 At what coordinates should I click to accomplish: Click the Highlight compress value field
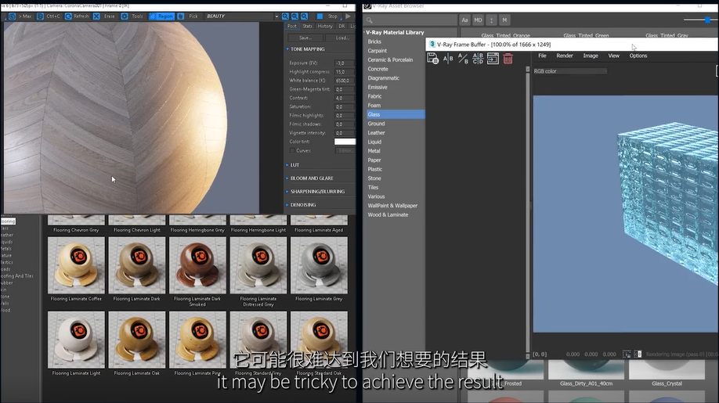(345, 72)
